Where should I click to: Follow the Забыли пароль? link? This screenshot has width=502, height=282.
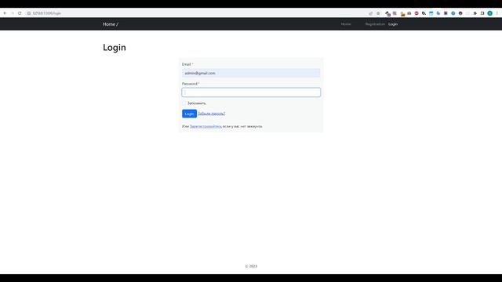coord(212,114)
